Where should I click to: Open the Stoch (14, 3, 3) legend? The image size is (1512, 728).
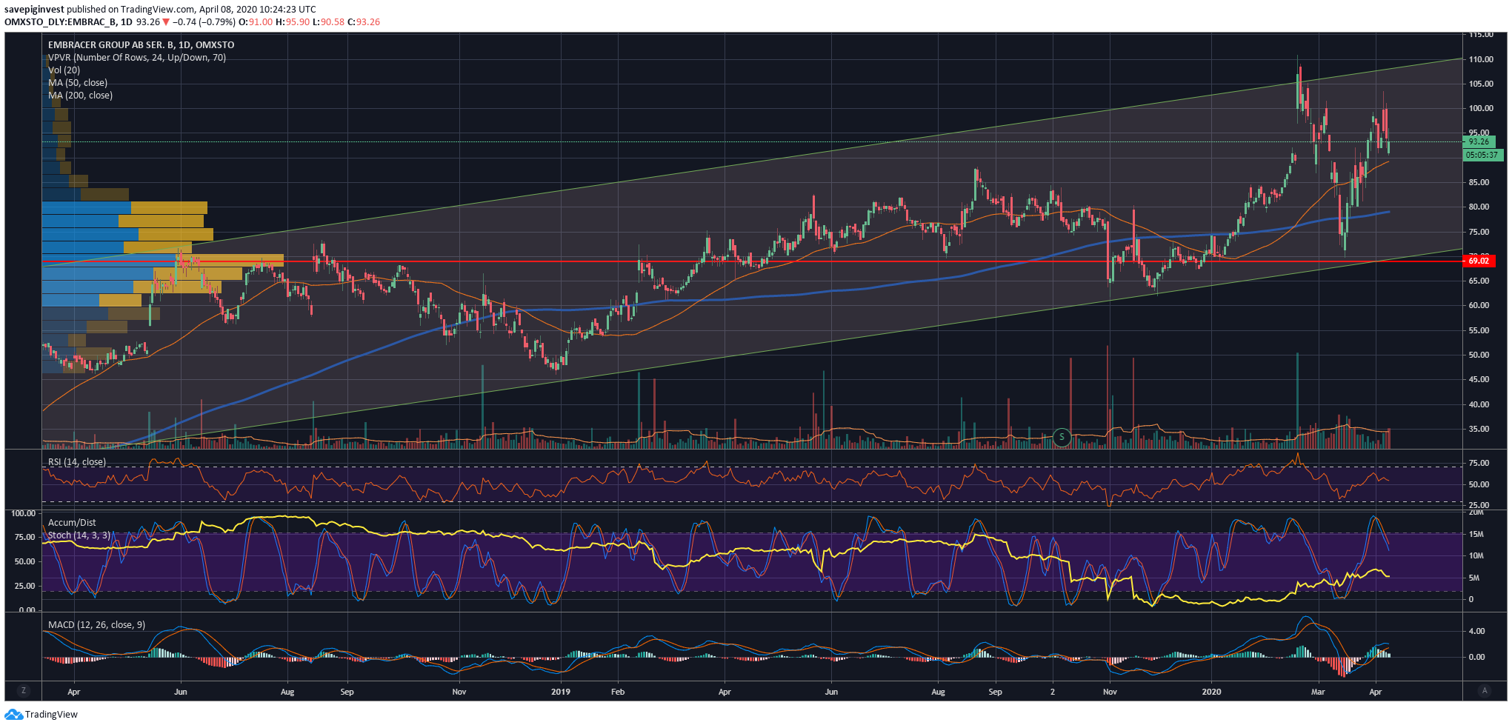79,535
